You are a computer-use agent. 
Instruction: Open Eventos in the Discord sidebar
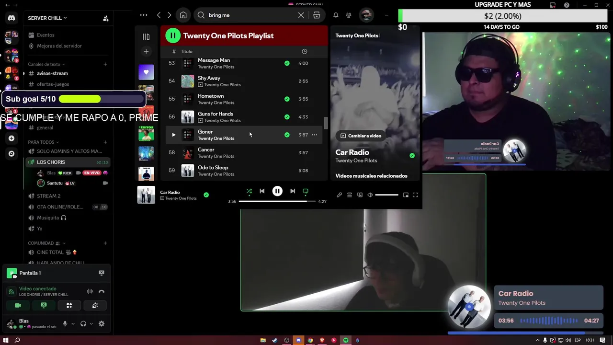[x=45, y=35]
